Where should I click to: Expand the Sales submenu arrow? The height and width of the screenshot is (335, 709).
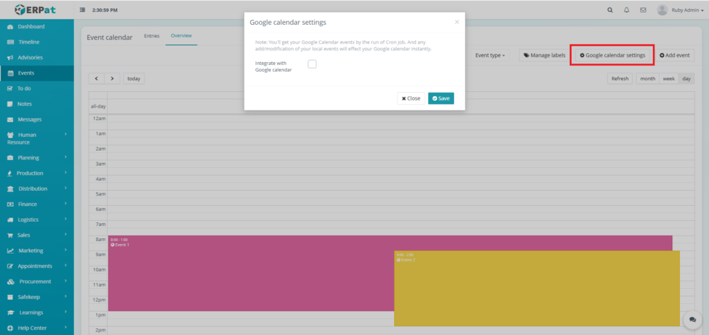pyautogui.click(x=66, y=234)
